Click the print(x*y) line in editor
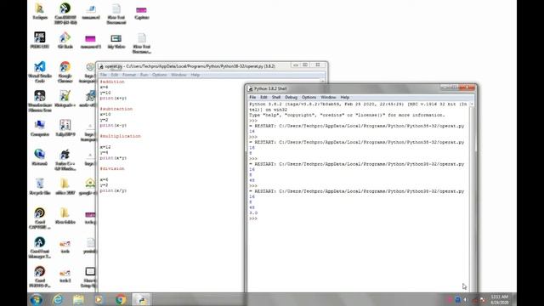Screen dimensions: 544x306 tap(113, 158)
